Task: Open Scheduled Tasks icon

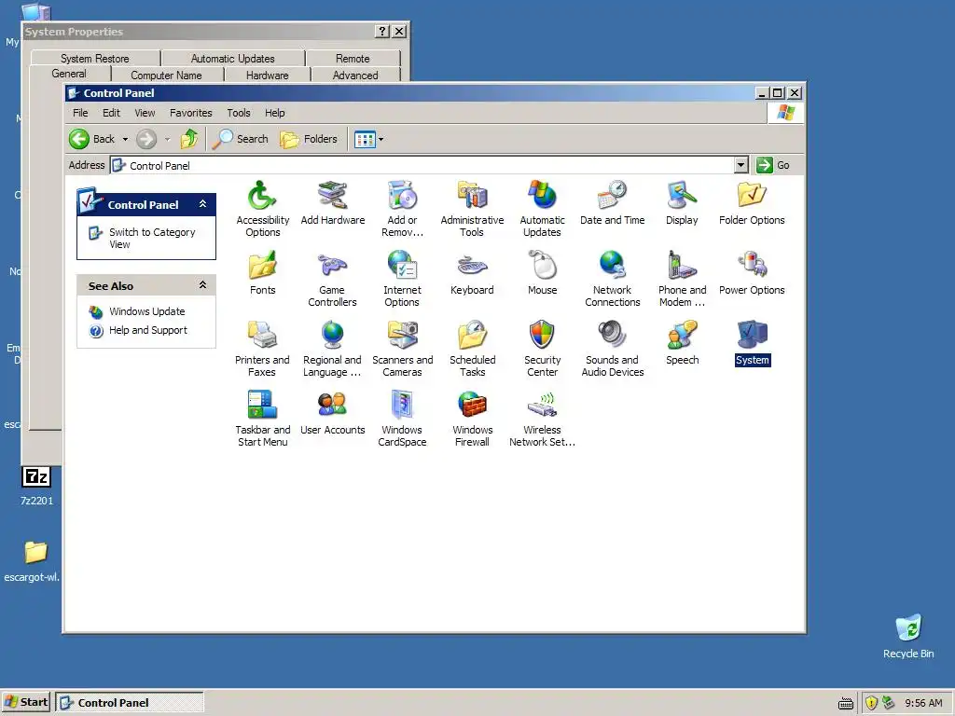Action: 472,349
